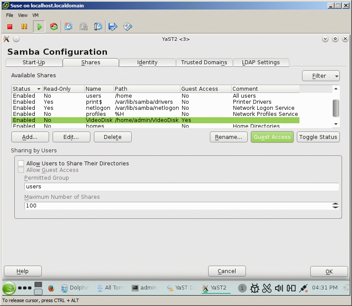
Task: Click the Add... button
Action: coord(30,137)
